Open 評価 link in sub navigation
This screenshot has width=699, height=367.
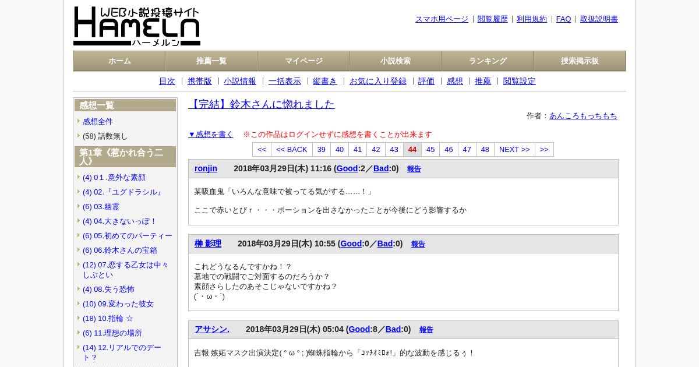[426, 82]
